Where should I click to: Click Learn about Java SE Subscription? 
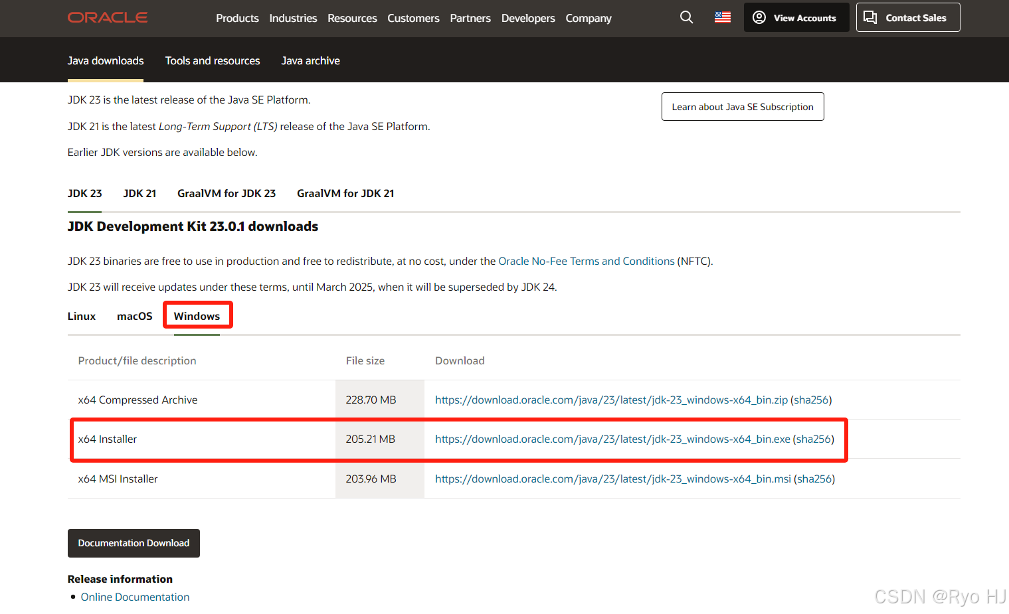(x=743, y=107)
